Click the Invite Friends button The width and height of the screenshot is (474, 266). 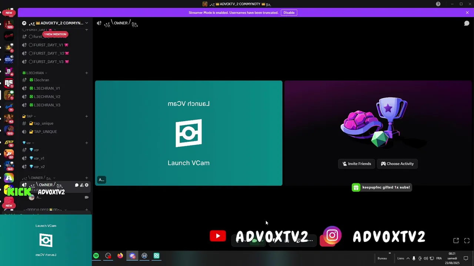(x=357, y=164)
